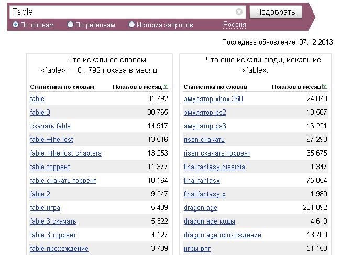Click right table header Статистика по словам
Screen dimensions: 341x255
215,87
